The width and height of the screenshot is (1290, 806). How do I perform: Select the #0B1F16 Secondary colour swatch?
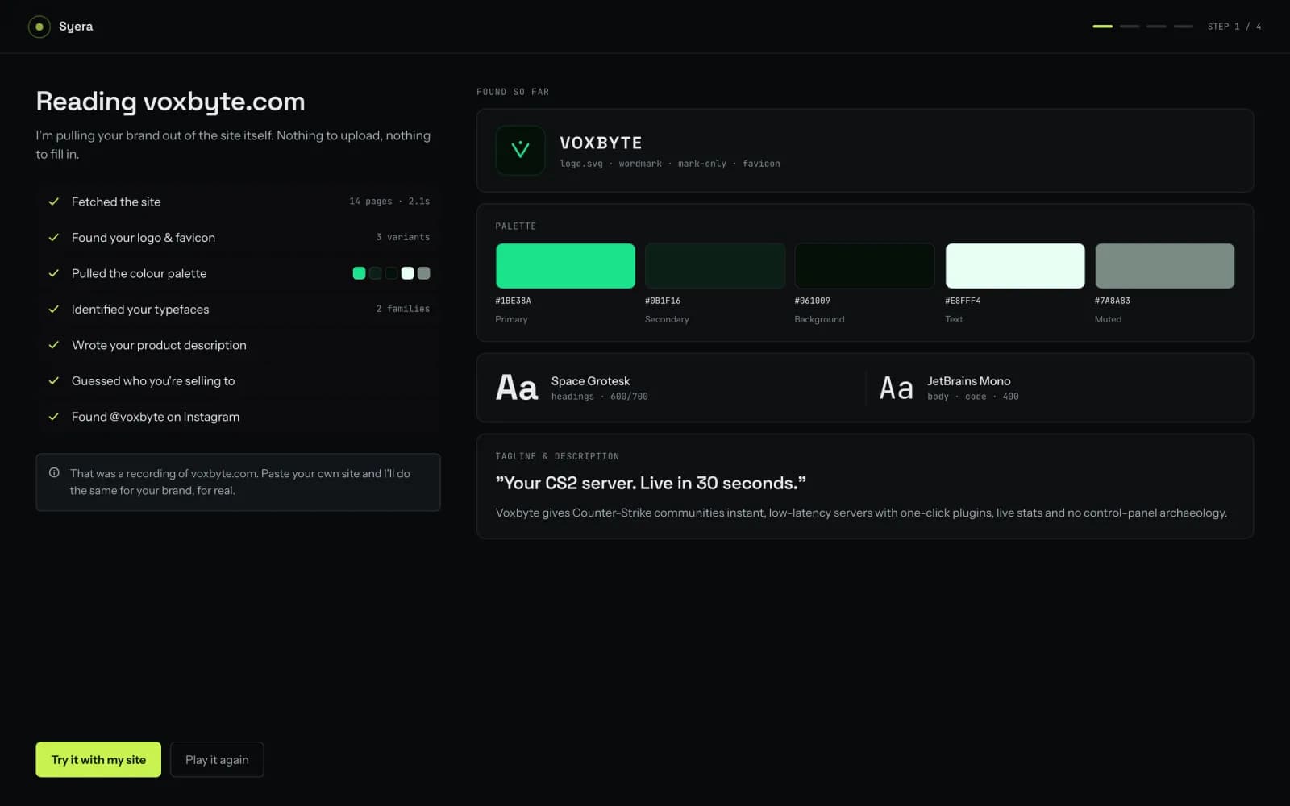pyautogui.click(x=715, y=266)
